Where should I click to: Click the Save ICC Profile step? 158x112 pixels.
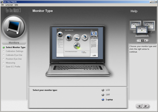pyautogui.click(x=13, y=67)
